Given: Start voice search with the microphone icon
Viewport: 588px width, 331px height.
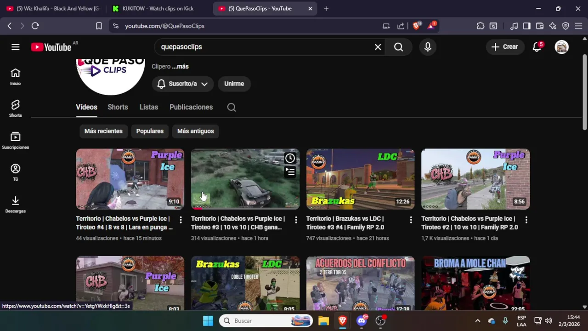Looking at the screenshot, I should click(x=428, y=47).
